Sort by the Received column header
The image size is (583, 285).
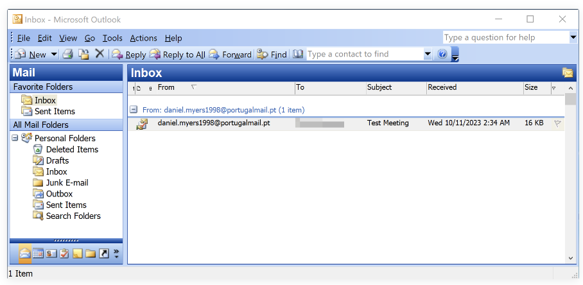click(474, 88)
